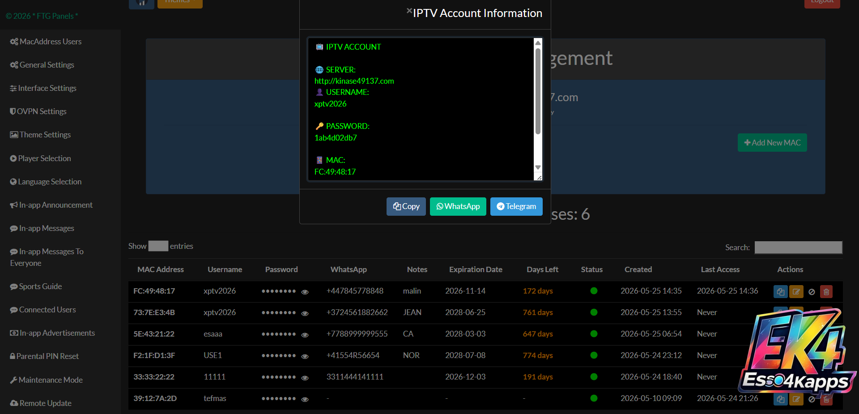
Task: Show the USE1 user password
Action: click(x=305, y=356)
